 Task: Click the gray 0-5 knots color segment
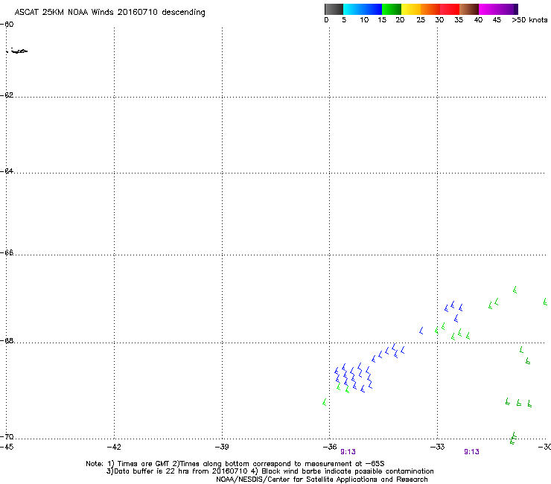point(334,9)
